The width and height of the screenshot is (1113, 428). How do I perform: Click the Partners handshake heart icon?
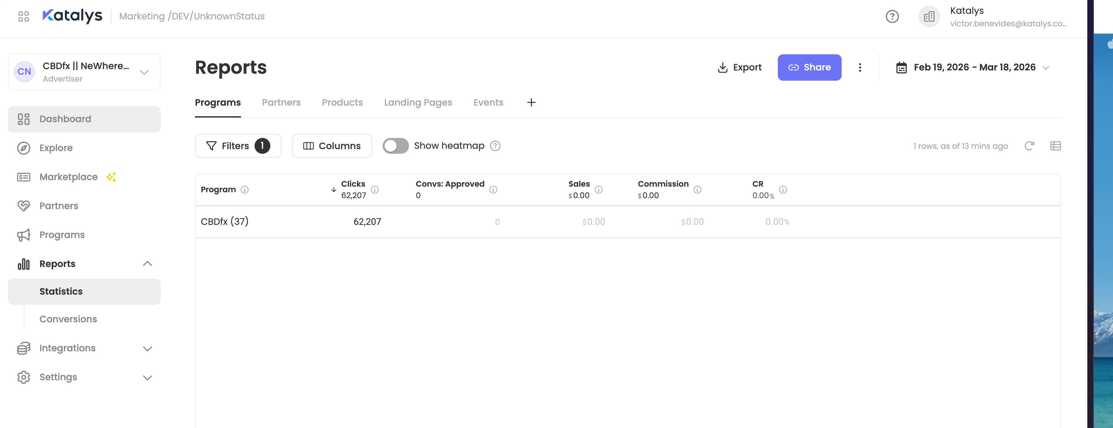tap(24, 206)
